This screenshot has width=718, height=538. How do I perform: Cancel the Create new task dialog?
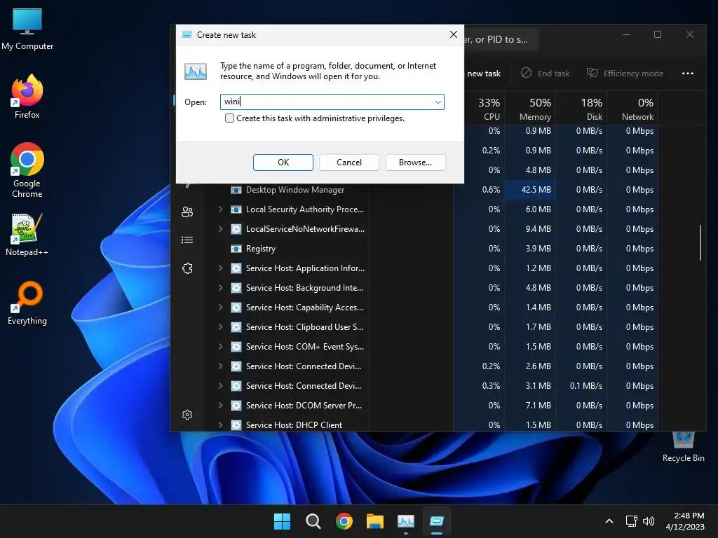pos(349,163)
